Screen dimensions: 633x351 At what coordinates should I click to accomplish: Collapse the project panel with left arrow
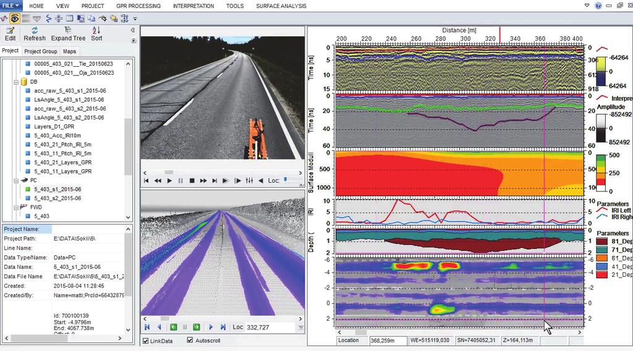point(133,30)
